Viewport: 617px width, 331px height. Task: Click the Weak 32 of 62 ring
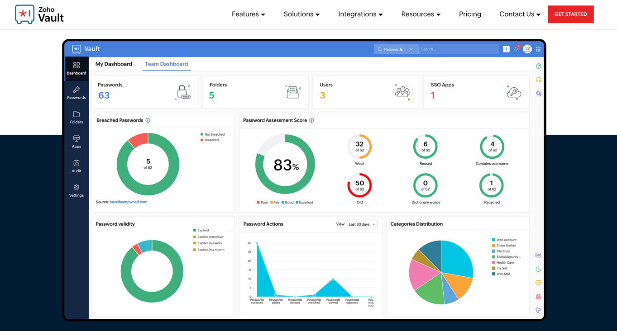(359, 147)
